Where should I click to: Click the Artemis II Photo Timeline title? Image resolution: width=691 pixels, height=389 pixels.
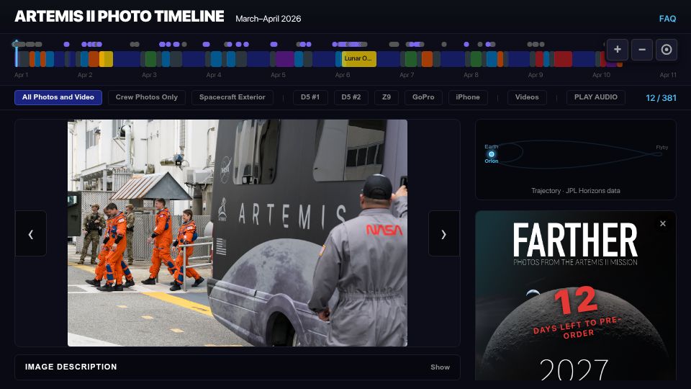pos(119,17)
